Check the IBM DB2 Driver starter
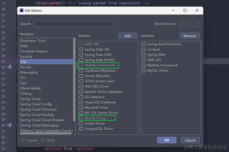Screen dimensions: 229x152 point(81,86)
